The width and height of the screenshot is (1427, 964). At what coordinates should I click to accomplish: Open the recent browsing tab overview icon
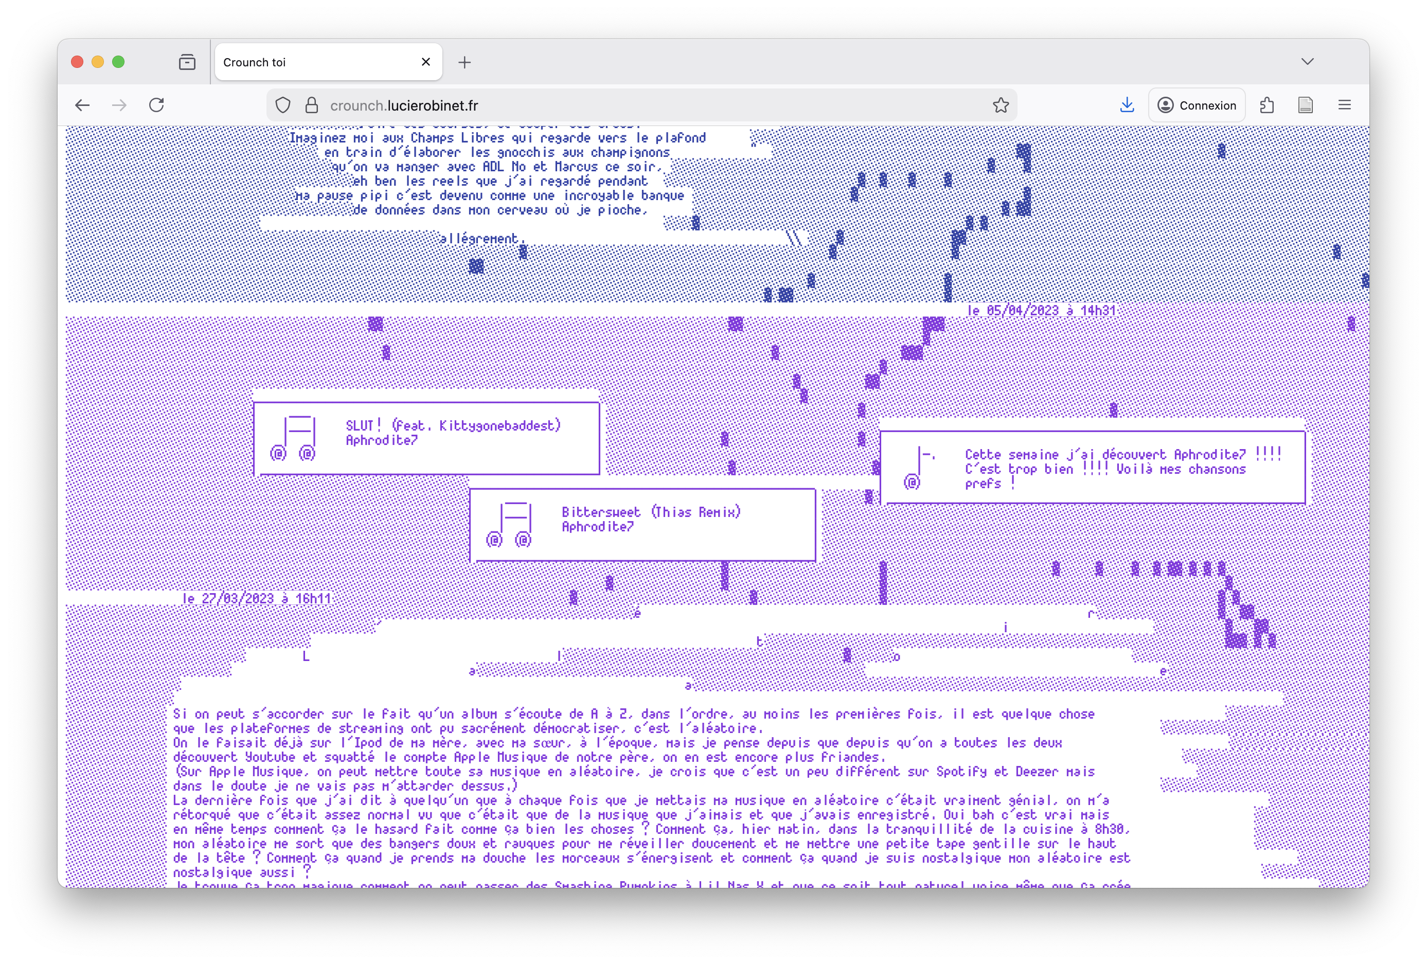coord(187,62)
